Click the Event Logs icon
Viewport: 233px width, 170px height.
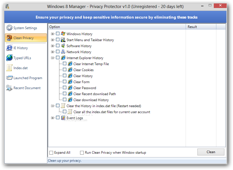point(63,118)
